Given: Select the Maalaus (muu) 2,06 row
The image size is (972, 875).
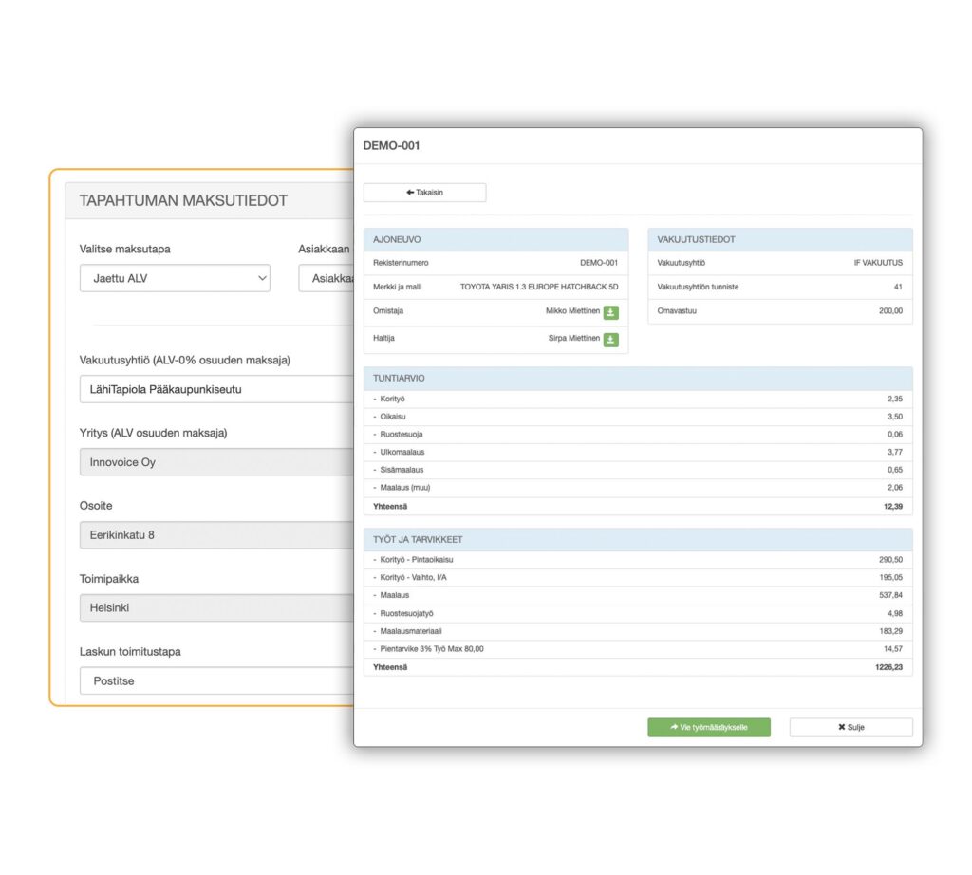Looking at the screenshot, I should 638,488.
